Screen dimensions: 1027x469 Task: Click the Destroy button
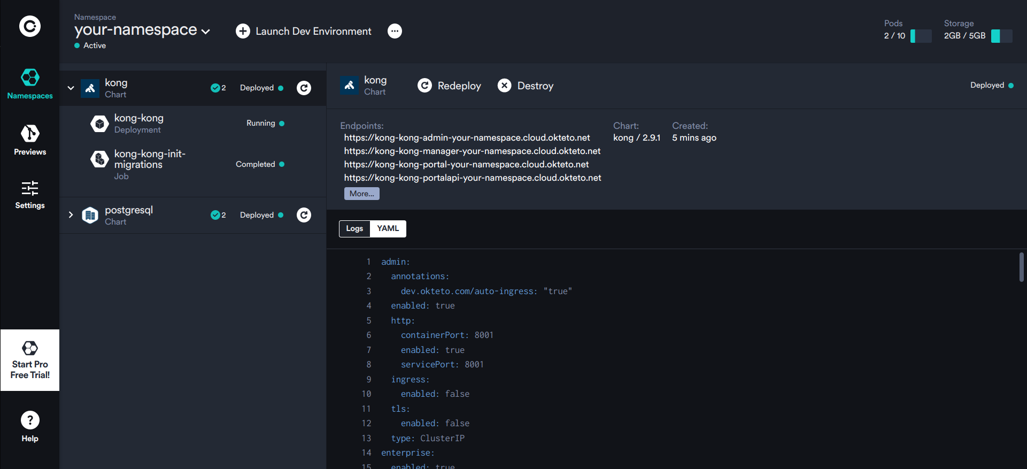pyautogui.click(x=526, y=86)
